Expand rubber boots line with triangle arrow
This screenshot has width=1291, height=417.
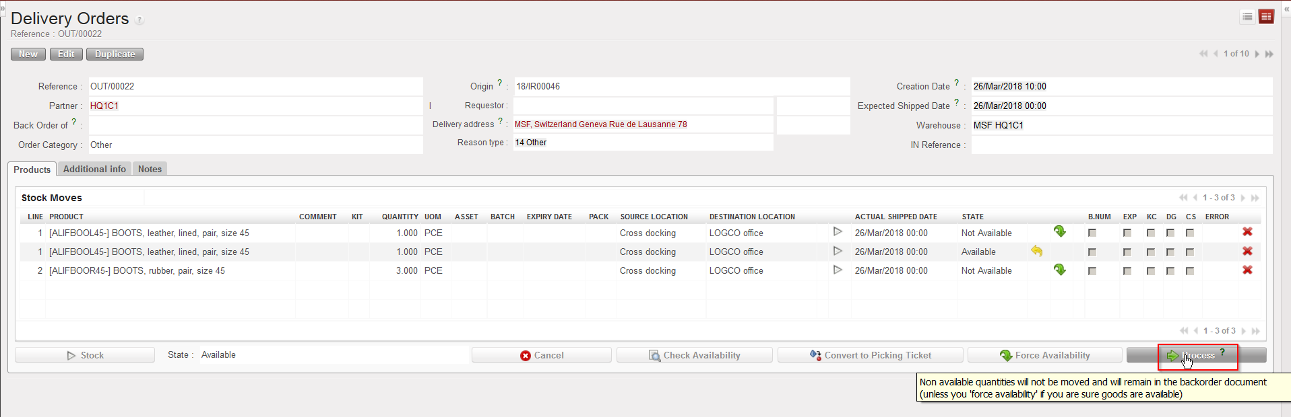pos(838,270)
